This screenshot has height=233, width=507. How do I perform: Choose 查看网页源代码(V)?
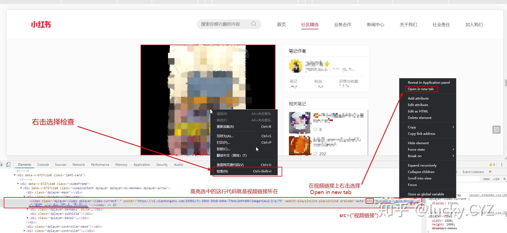(244, 165)
